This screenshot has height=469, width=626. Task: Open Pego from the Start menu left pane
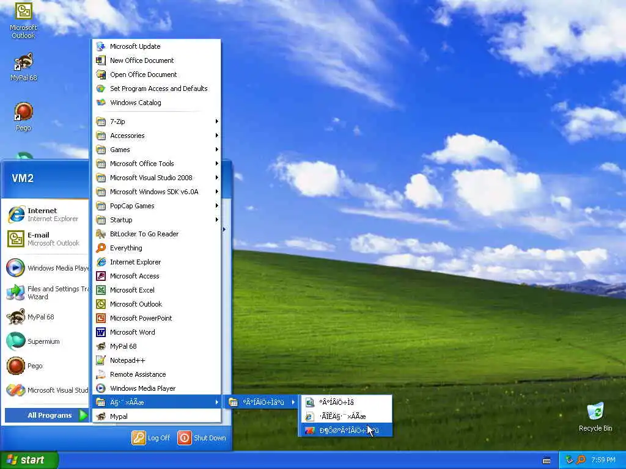coord(44,366)
